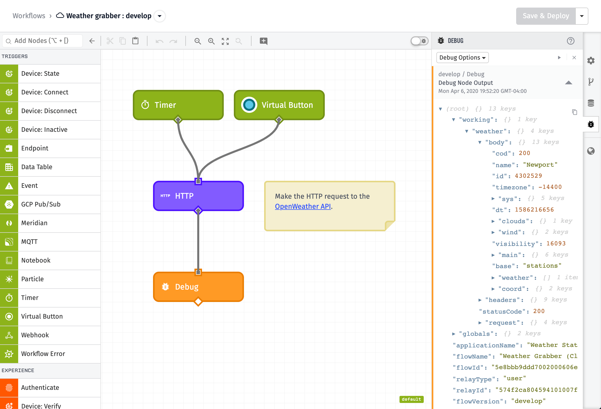Open the workflow version dropdown arrow
601x409 pixels.
[x=160, y=16]
